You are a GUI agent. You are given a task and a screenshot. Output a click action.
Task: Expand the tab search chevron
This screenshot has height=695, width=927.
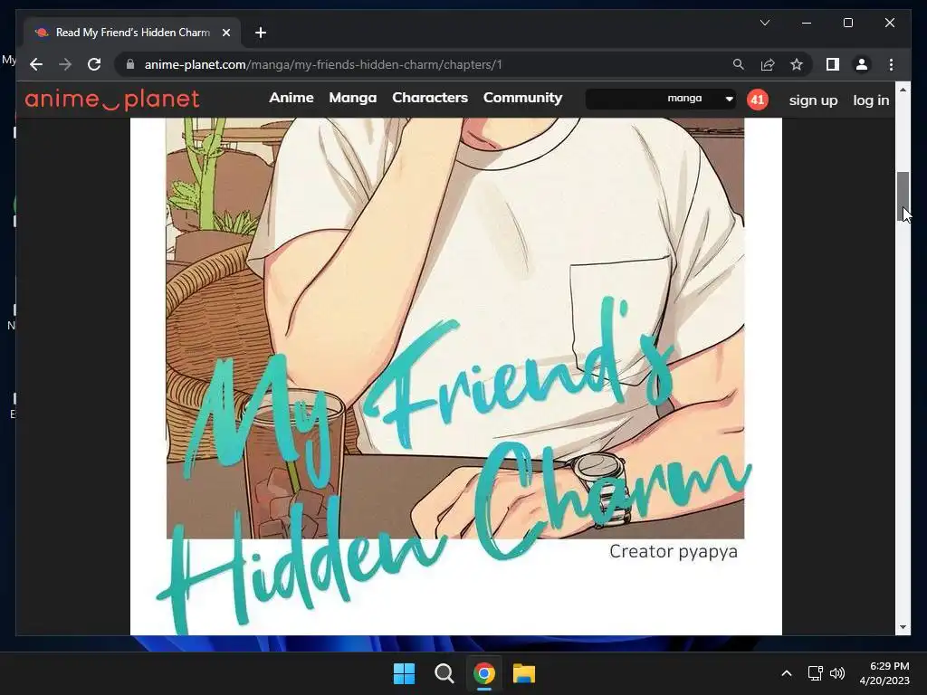pos(764,23)
